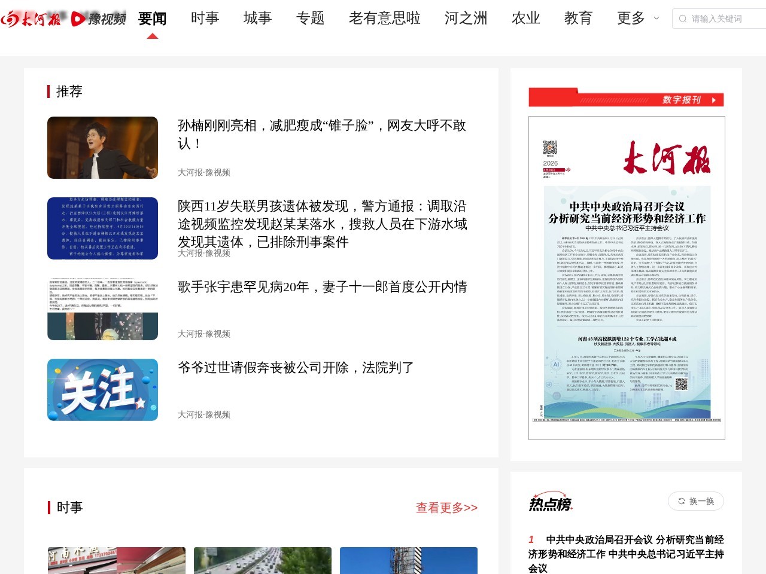Go to the 专题 section
The image size is (766, 574).
coord(311,19)
